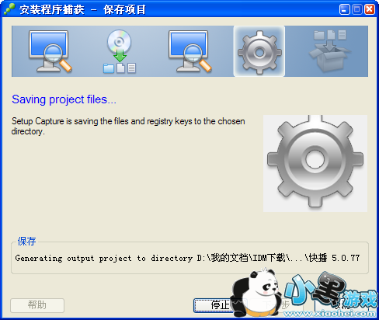The width and height of the screenshot is (379, 320).
Task: Click the first system scan monitor icon
Action: pyautogui.click(x=50, y=51)
